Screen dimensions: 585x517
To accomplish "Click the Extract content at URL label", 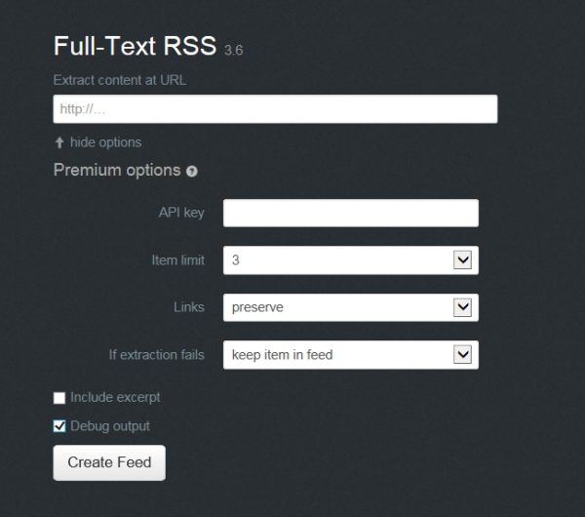I will 120,80.
